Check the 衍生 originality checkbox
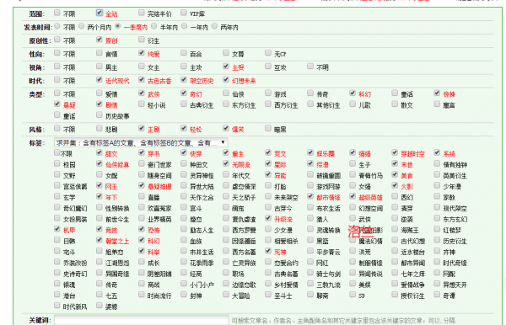The height and width of the screenshot is (325, 506). coord(142,40)
